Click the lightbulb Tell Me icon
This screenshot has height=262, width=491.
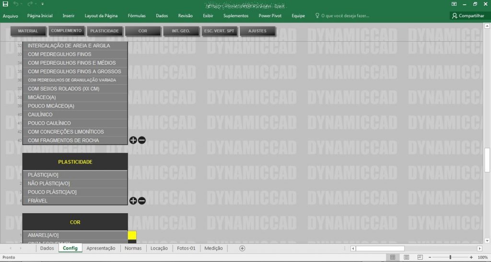tap(317, 15)
